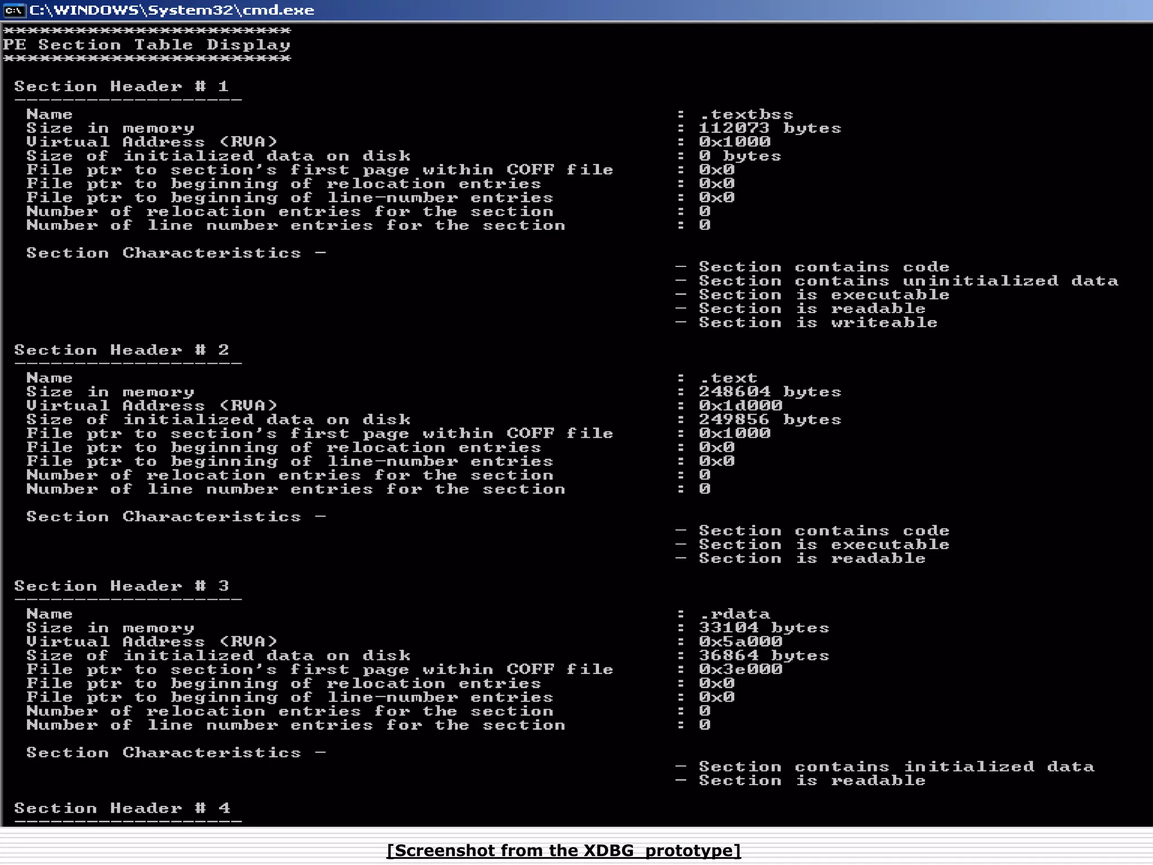Select the 'PE Section Table Display' heading
Image resolution: width=1153 pixels, height=865 pixels.
[146, 45]
